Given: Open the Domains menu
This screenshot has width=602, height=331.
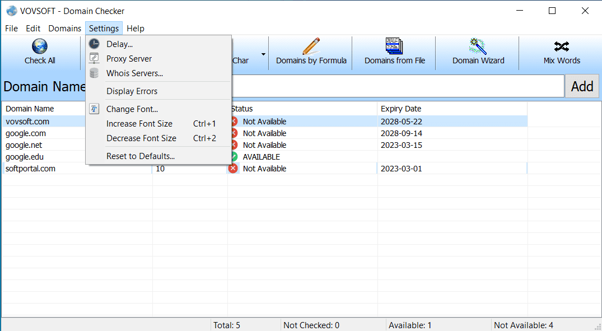Looking at the screenshot, I should [64, 29].
